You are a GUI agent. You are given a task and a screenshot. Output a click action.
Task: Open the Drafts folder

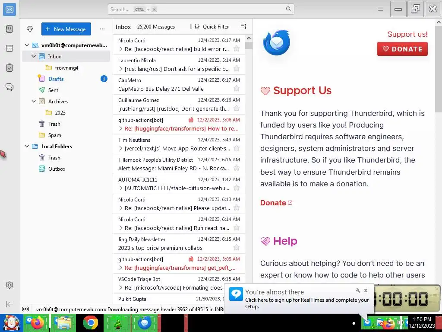(66, 79)
